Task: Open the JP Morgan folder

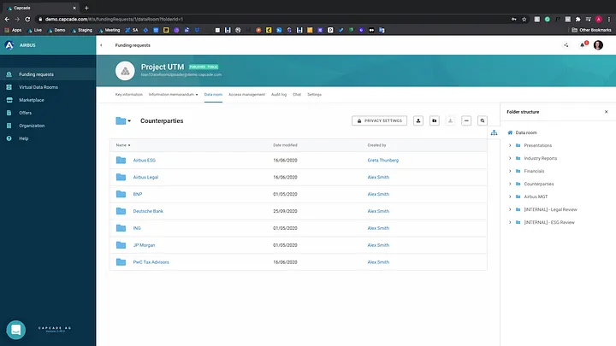Action: pyautogui.click(x=145, y=245)
